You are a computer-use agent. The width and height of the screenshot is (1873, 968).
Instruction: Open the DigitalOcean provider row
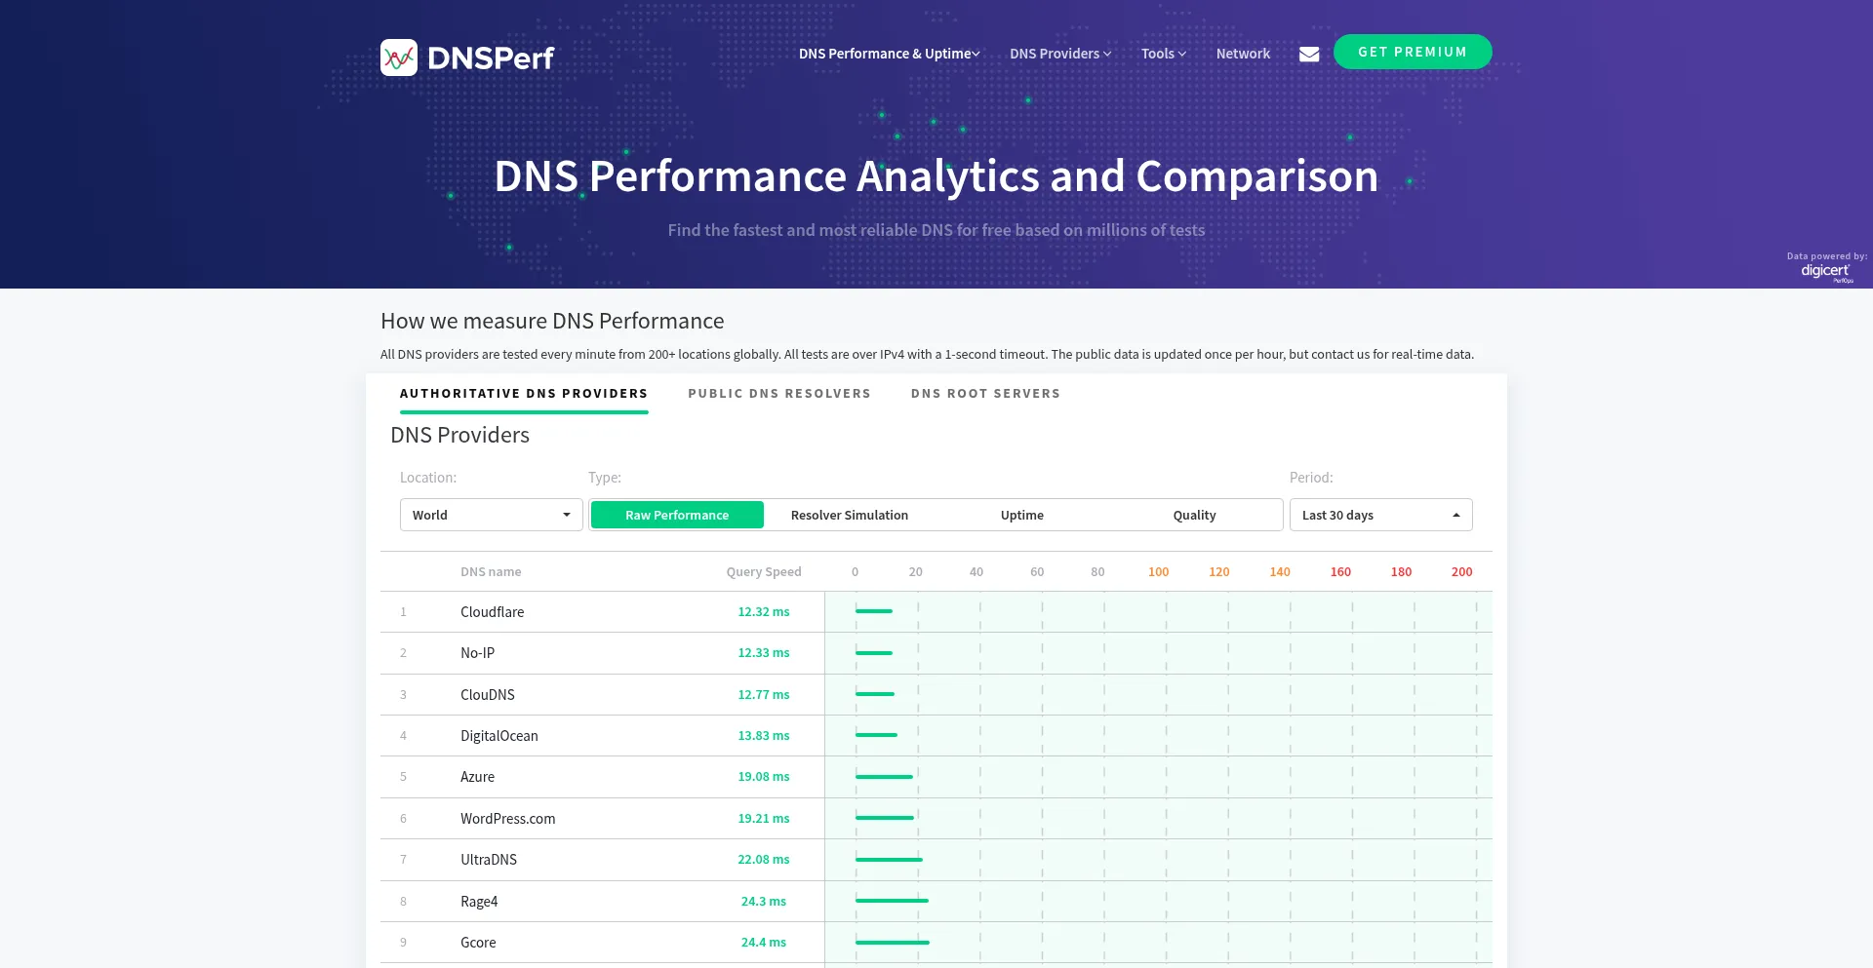coord(498,736)
